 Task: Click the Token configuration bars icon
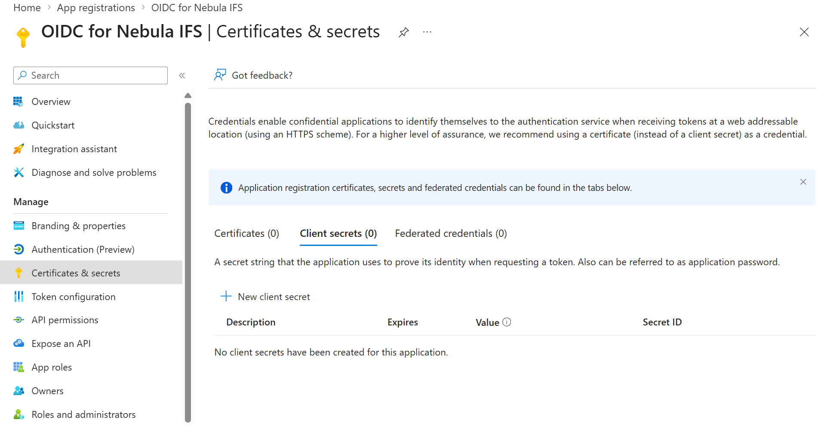18,297
